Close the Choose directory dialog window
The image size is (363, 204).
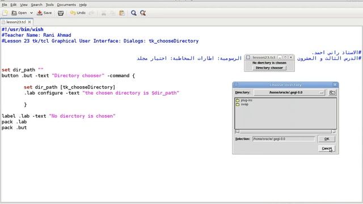[x=335, y=84]
